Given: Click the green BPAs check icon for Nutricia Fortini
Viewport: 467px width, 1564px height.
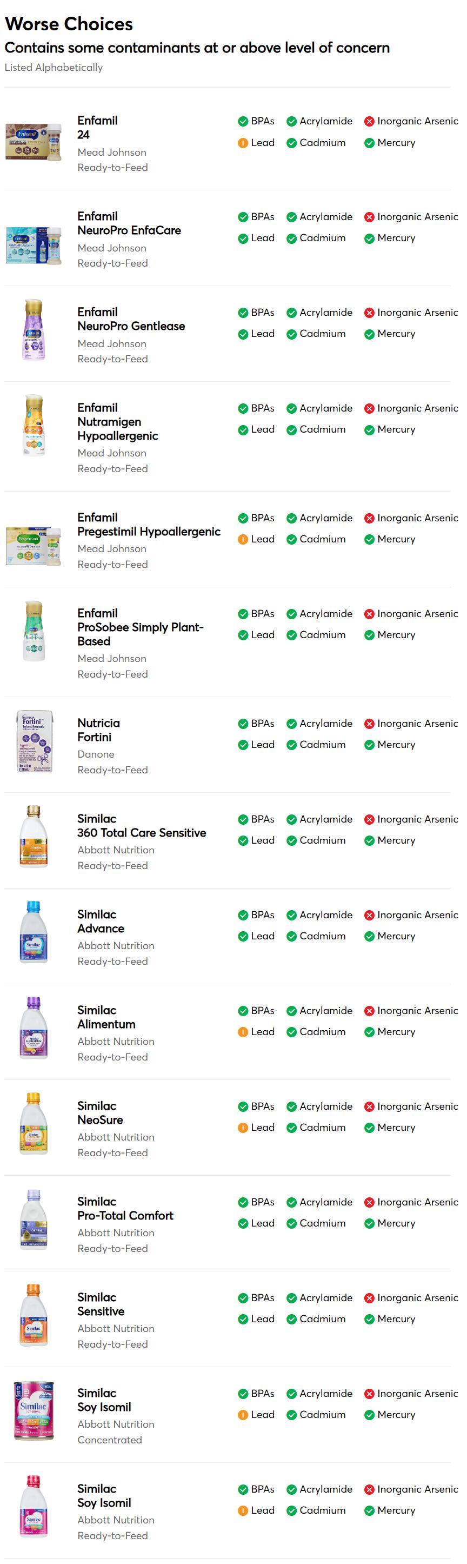Looking at the screenshot, I should point(243,724).
